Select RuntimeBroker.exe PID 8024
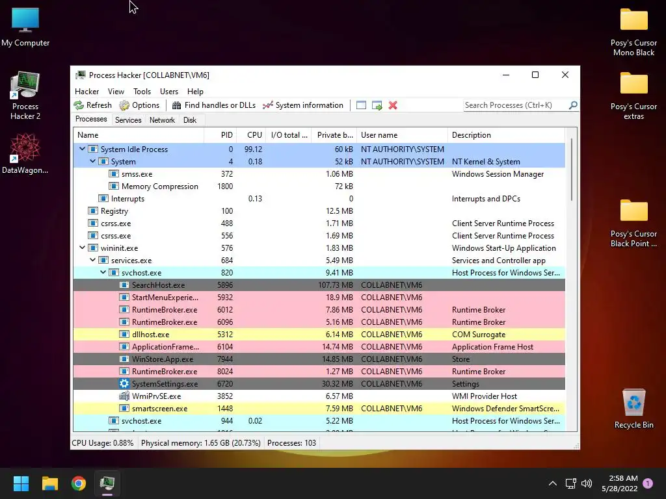Viewport: 666px width, 499px height. coord(319,371)
